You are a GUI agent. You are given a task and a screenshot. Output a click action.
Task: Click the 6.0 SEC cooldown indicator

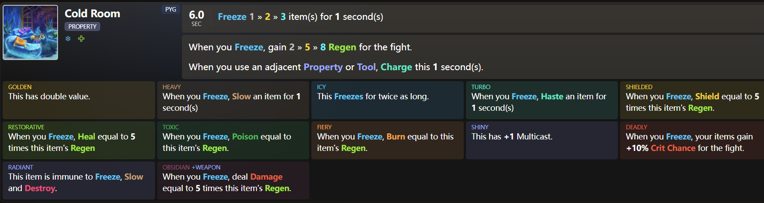coord(197,18)
